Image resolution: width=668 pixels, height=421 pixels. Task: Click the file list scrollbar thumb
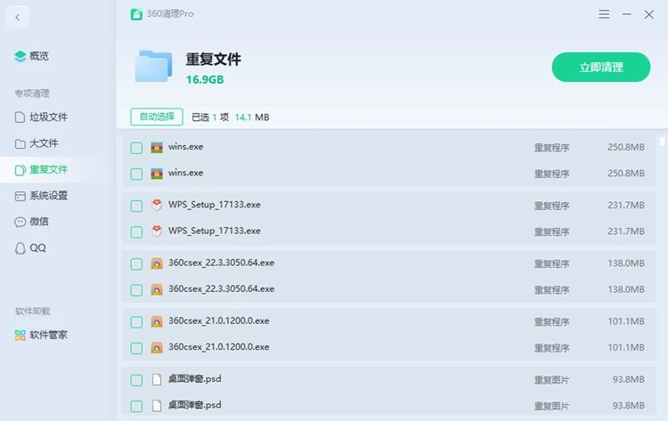(662, 142)
